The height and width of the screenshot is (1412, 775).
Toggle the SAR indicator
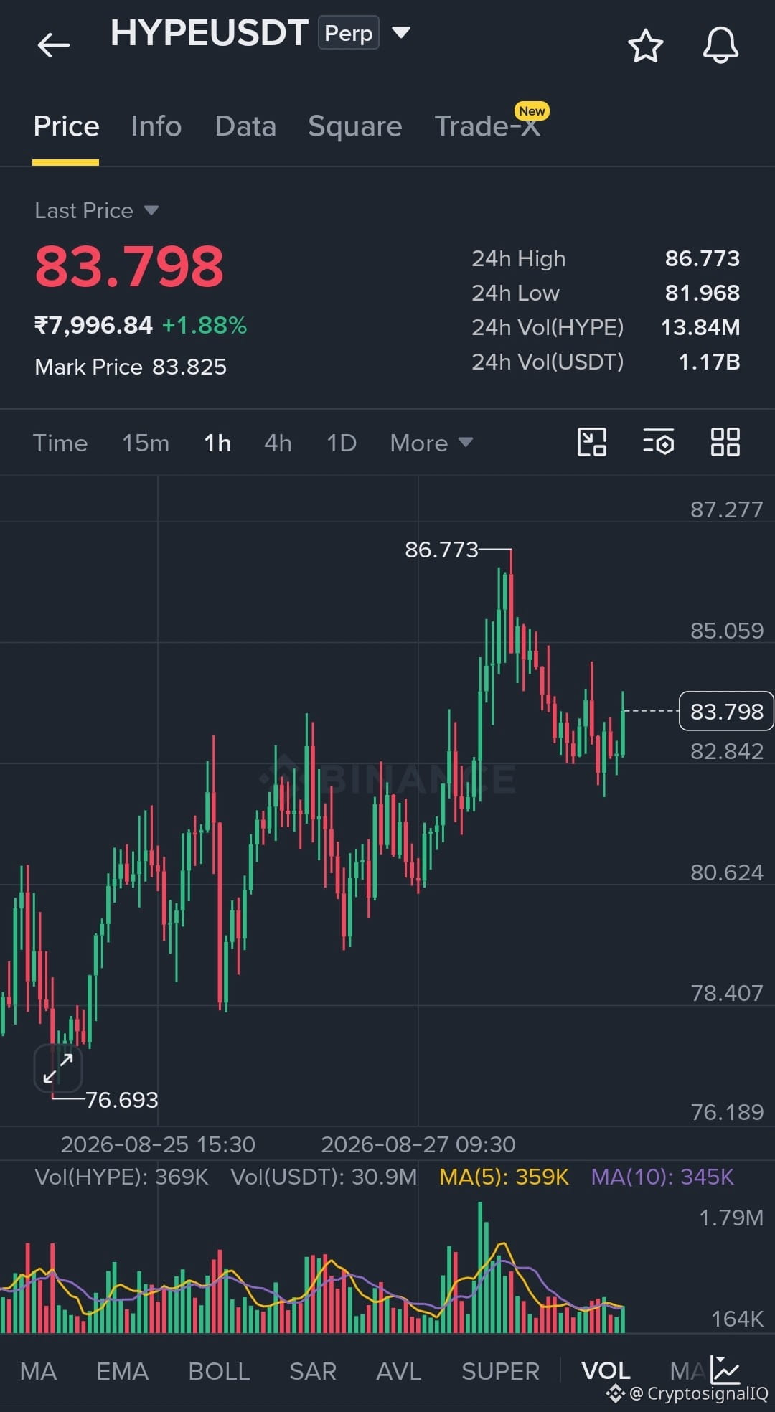[x=313, y=1371]
